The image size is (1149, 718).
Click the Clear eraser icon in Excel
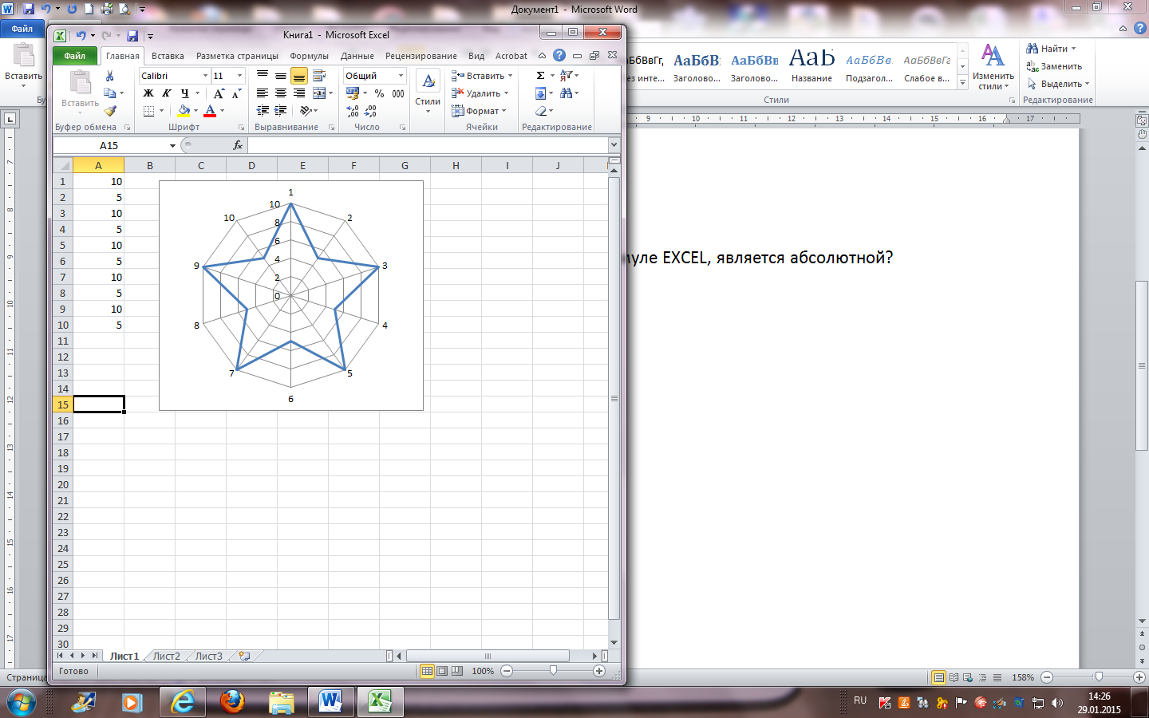(541, 111)
